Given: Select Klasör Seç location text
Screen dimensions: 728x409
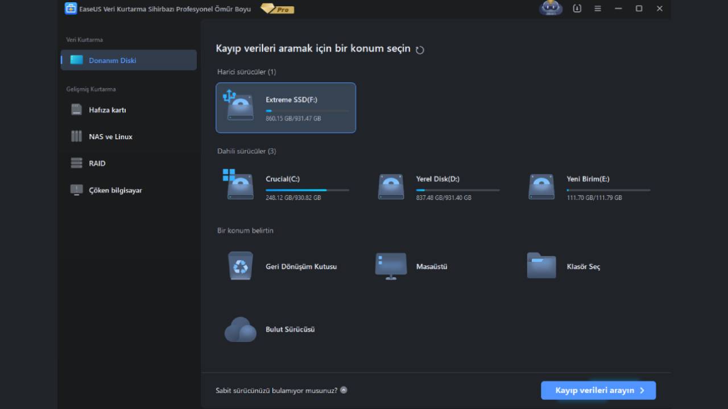Looking at the screenshot, I should 584,266.
